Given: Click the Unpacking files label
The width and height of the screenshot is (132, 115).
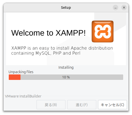Looking at the screenshot, I should 21,72.
